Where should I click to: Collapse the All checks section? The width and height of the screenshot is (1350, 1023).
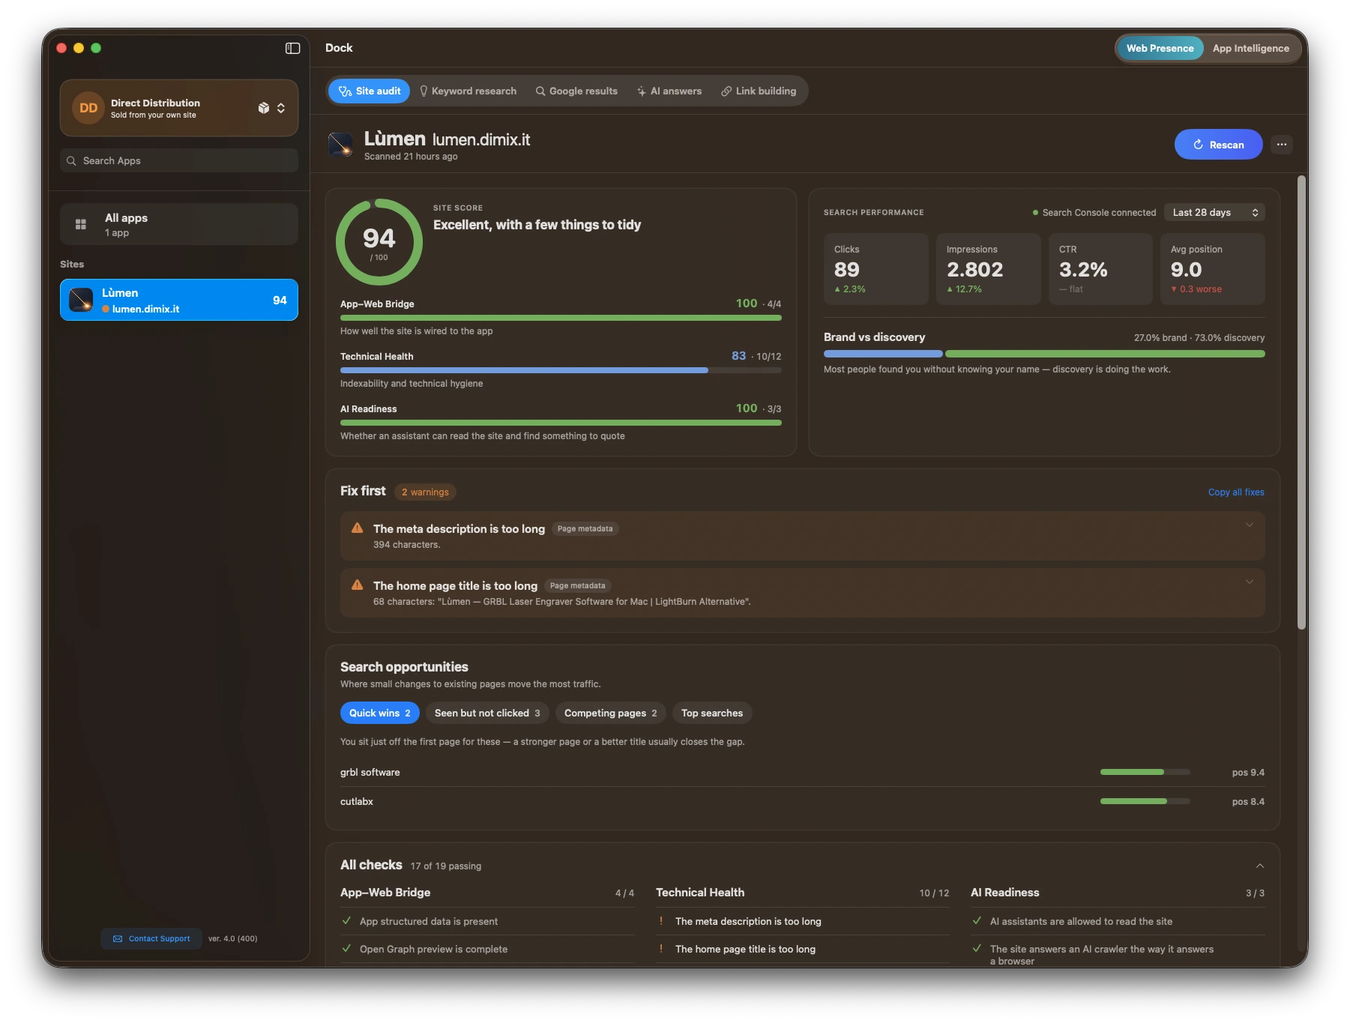pos(1259,866)
